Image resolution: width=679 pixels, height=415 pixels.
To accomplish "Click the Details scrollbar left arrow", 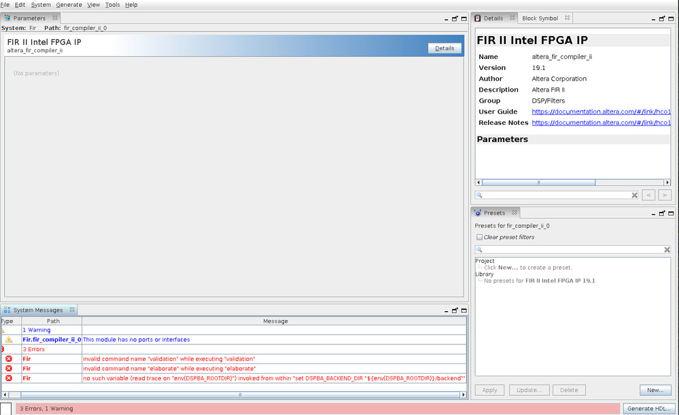I will point(478,183).
